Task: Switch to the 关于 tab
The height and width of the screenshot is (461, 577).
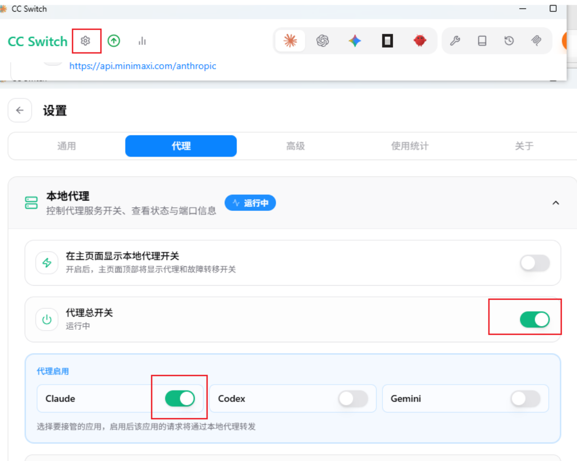Action: (x=524, y=146)
